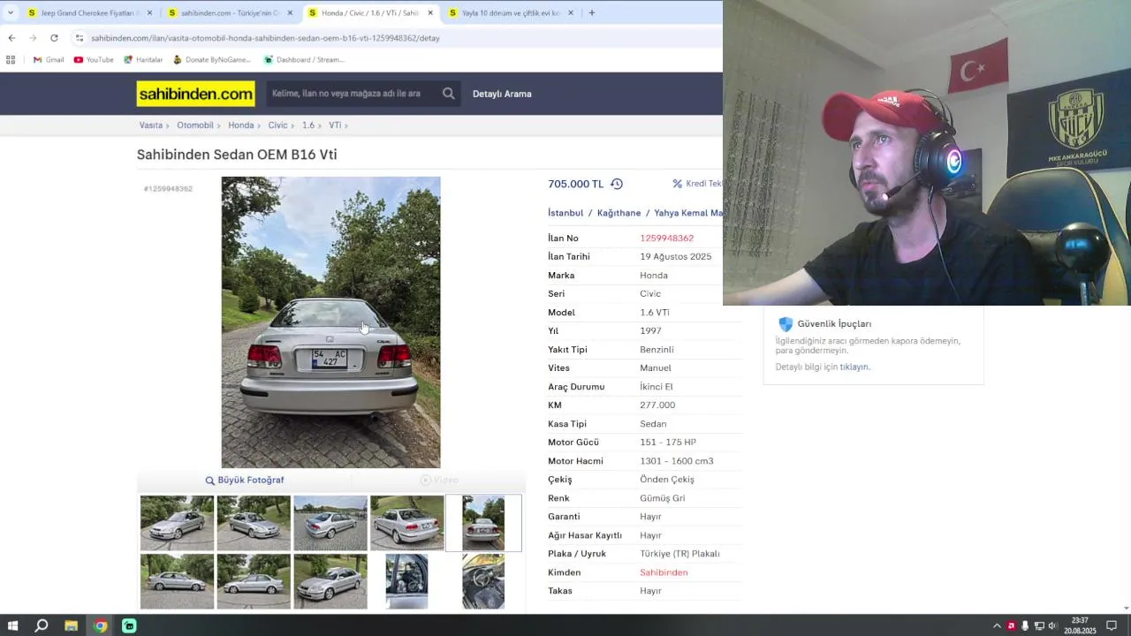
Task: Open Chrome from the taskbar
Action: pyautogui.click(x=100, y=625)
